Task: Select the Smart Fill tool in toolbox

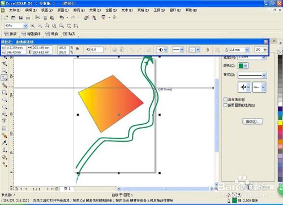Action: [5, 85]
